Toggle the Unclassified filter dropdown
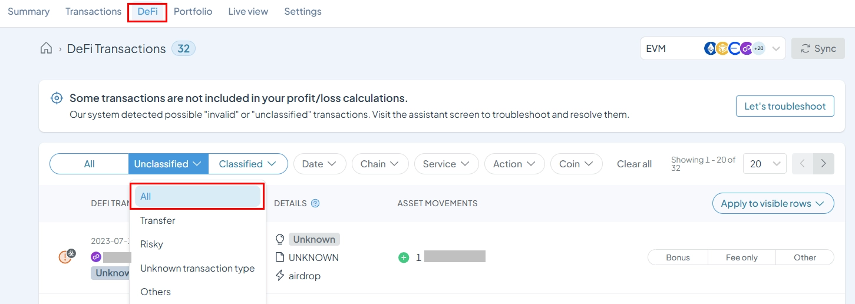The height and width of the screenshot is (304, 855). click(168, 164)
